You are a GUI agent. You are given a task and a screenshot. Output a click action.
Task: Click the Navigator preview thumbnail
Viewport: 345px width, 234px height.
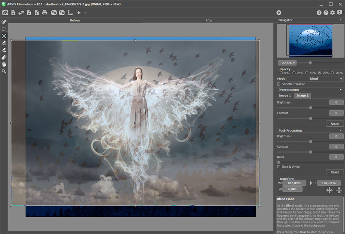(x=310, y=41)
